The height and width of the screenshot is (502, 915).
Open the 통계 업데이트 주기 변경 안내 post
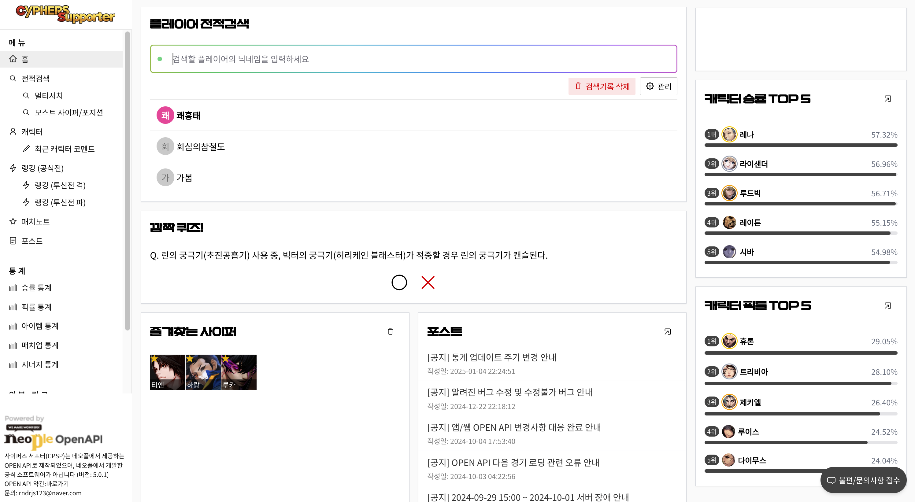(492, 357)
